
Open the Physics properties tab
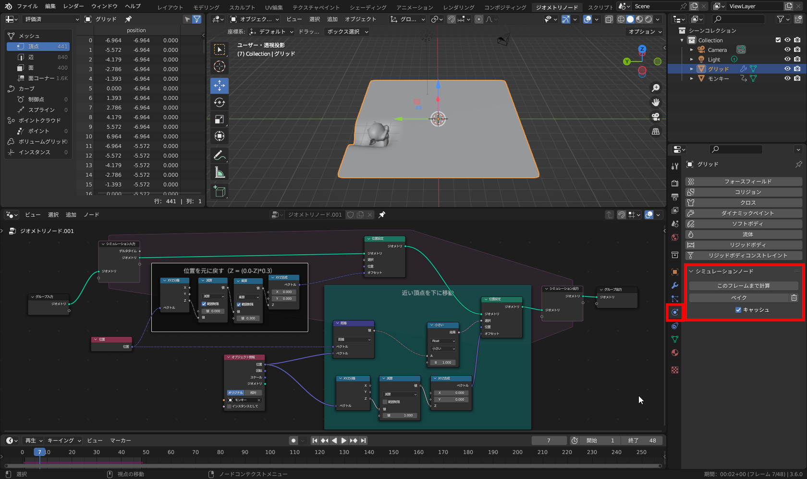click(675, 312)
